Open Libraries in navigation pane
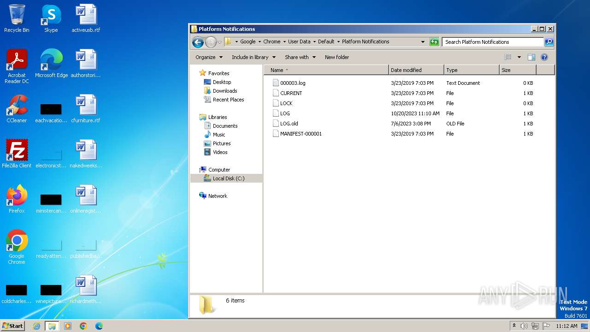590x332 pixels. pos(218,117)
